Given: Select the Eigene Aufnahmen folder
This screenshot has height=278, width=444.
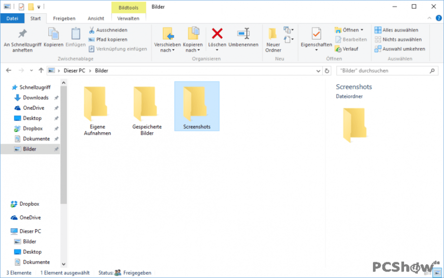Looking at the screenshot, I should coord(97,111).
